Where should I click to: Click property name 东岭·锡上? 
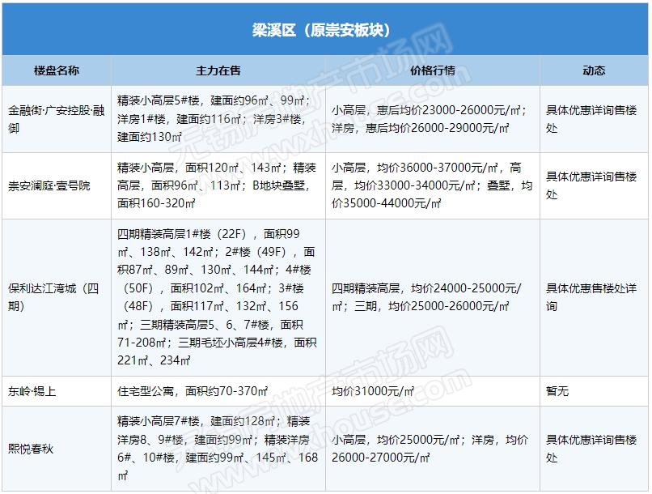coord(32,391)
